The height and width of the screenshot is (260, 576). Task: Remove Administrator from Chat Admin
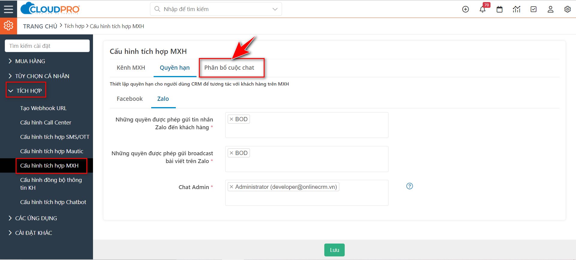(231, 187)
